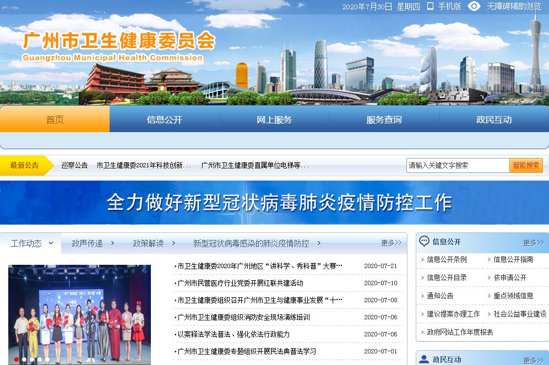The height and width of the screenshot is (365, 549).
Task: Open the carousel news photo
Action: click(79, 315)
